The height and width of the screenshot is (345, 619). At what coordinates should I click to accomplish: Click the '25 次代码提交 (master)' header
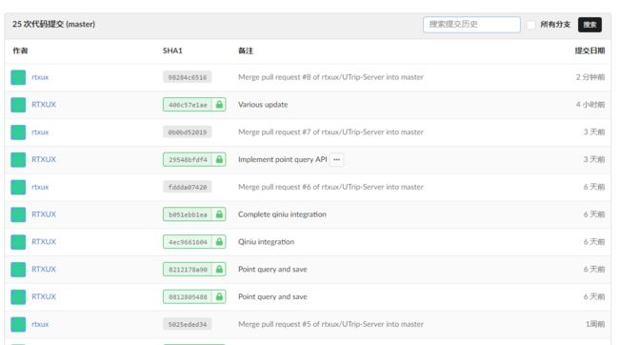[53, 24]
